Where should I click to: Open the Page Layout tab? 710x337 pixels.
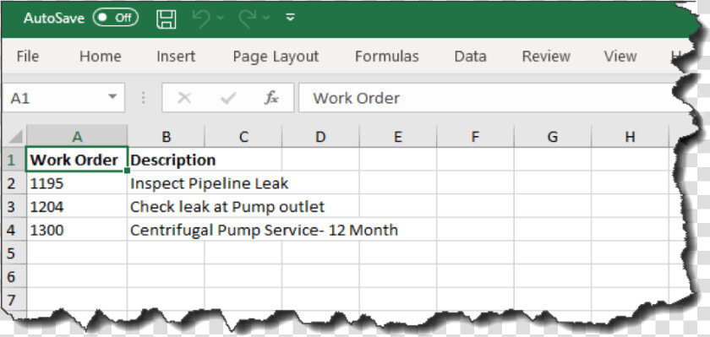(276, 57)
